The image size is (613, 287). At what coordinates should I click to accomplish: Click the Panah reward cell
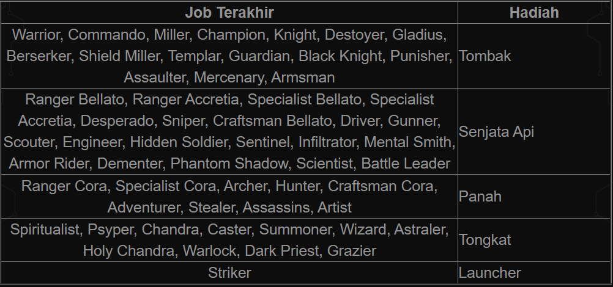[x=480, y=197]
